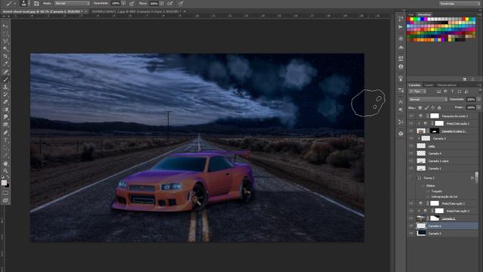The width and height of the screenshot is (483, 272).
Task: Open the brush preset picker dropdown
Action: click(x=29, y=3)
